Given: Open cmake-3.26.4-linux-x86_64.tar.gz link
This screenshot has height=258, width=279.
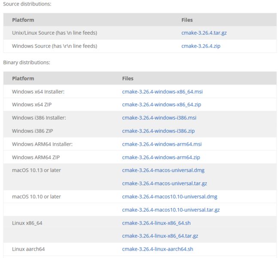Looking at the screenshot, I should pyautogui.click(x=160, y=236).
